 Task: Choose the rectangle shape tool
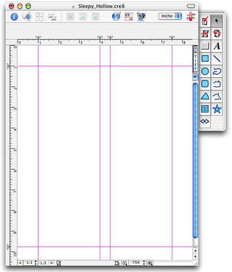[205, 59]
